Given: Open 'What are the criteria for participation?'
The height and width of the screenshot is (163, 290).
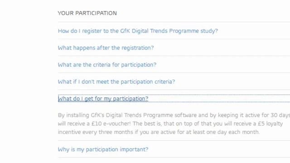Looking at the screenshot, I should pos(107,65).
